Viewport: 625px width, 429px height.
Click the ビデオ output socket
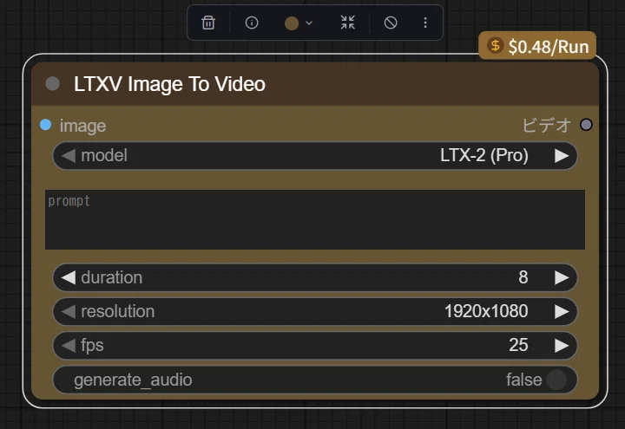pos(586,125)
